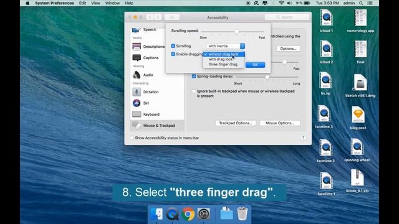Toggle the Enable dragging checkbox

point(173,54)
